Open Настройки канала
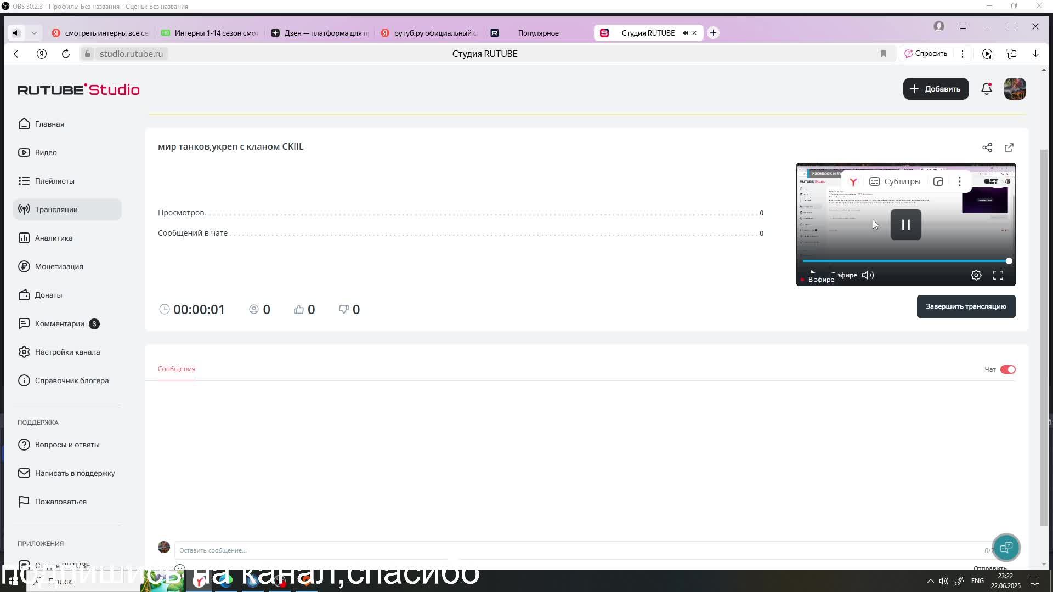This screenshot has height=592, width=1053. click(x=67, y=352)
